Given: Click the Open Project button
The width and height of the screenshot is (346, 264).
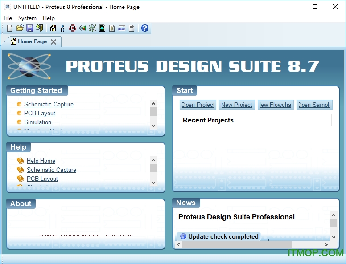Looking at the screenshot, I should click(198, 105).
